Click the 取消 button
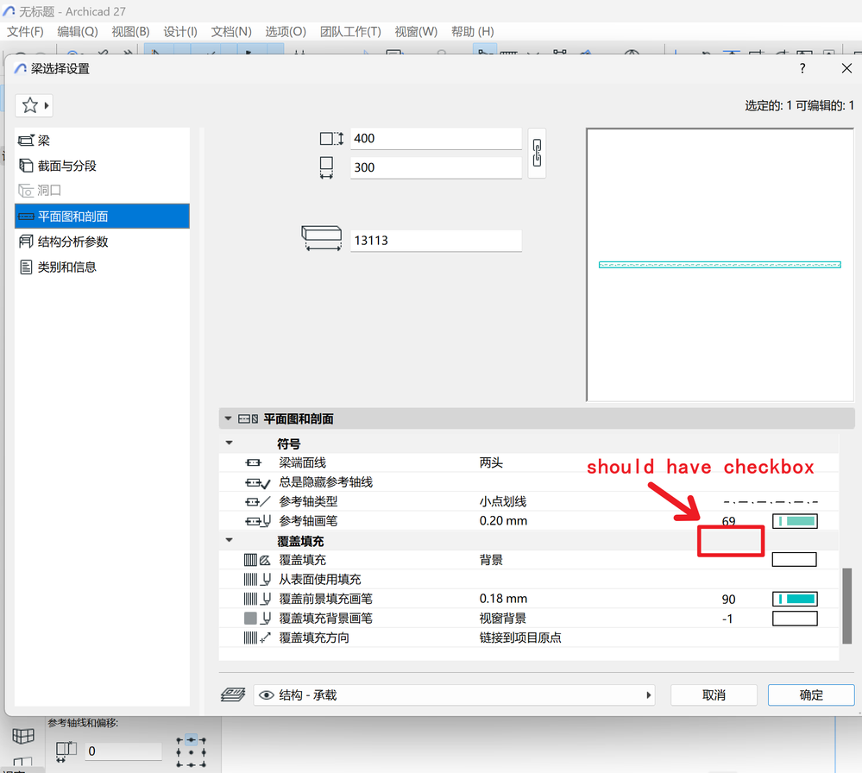The height and width of the screenshot is (773, 862). 714,695
